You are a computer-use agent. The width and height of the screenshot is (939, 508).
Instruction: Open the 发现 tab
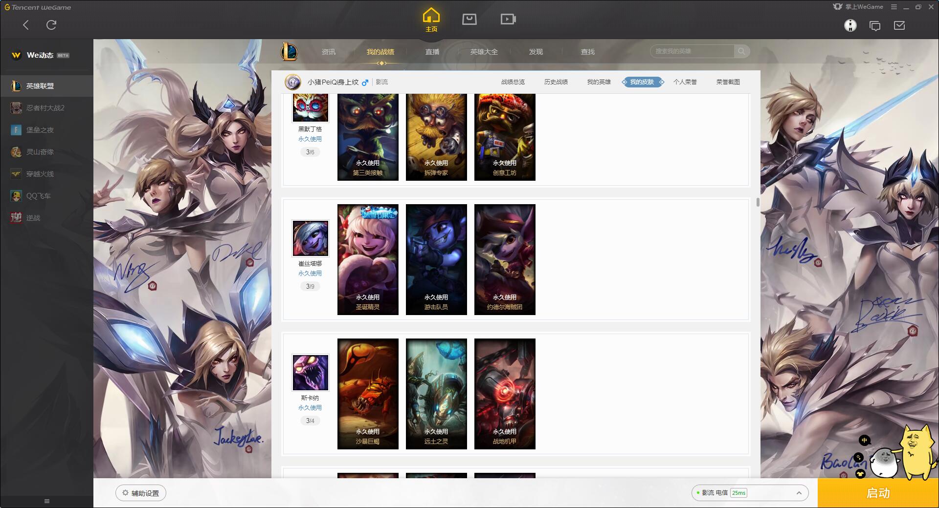pos(536,52)
